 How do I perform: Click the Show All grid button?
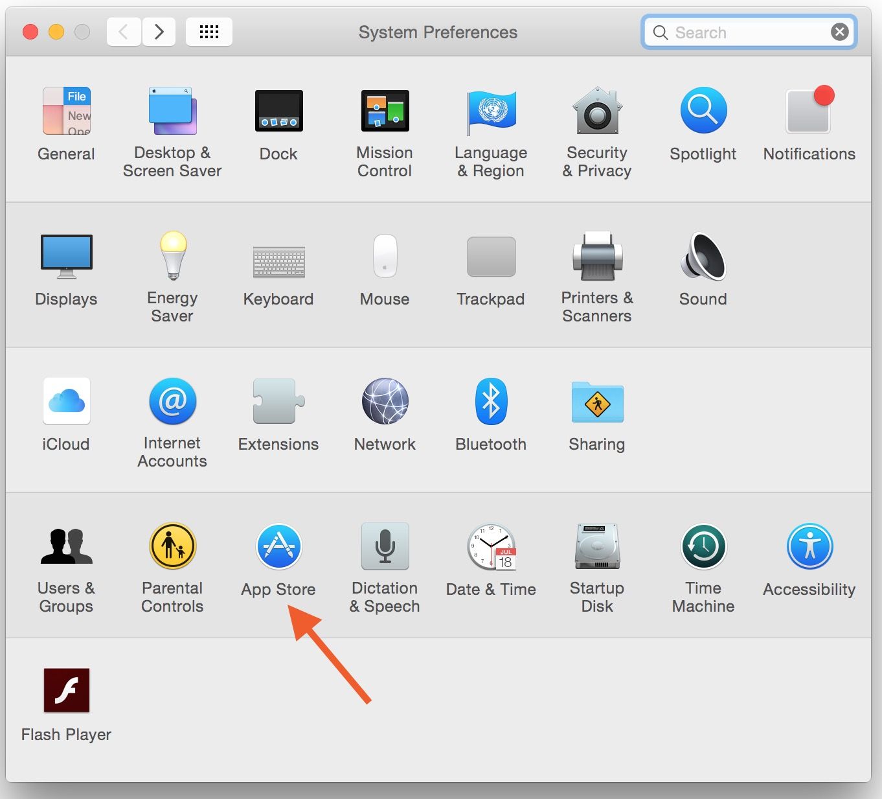pyautogui.click(x=209, y=32)
